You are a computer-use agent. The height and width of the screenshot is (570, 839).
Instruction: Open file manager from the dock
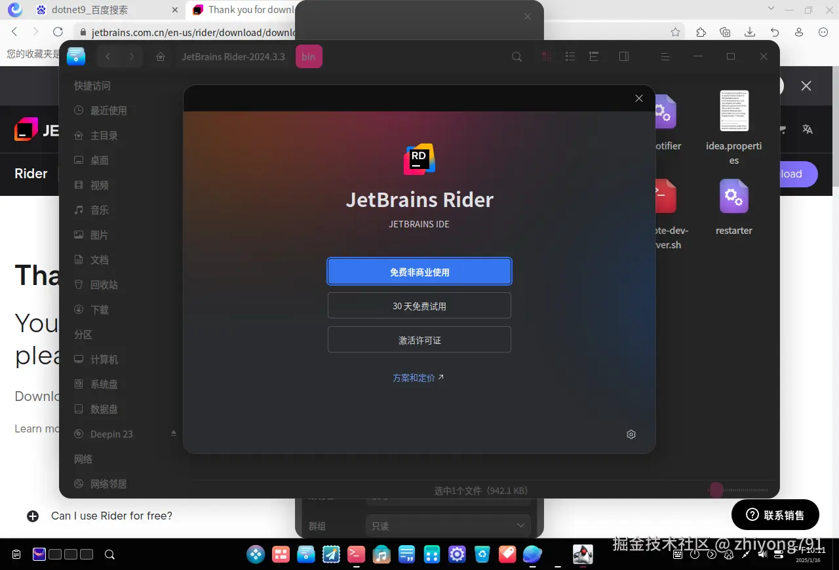(306, 554)
